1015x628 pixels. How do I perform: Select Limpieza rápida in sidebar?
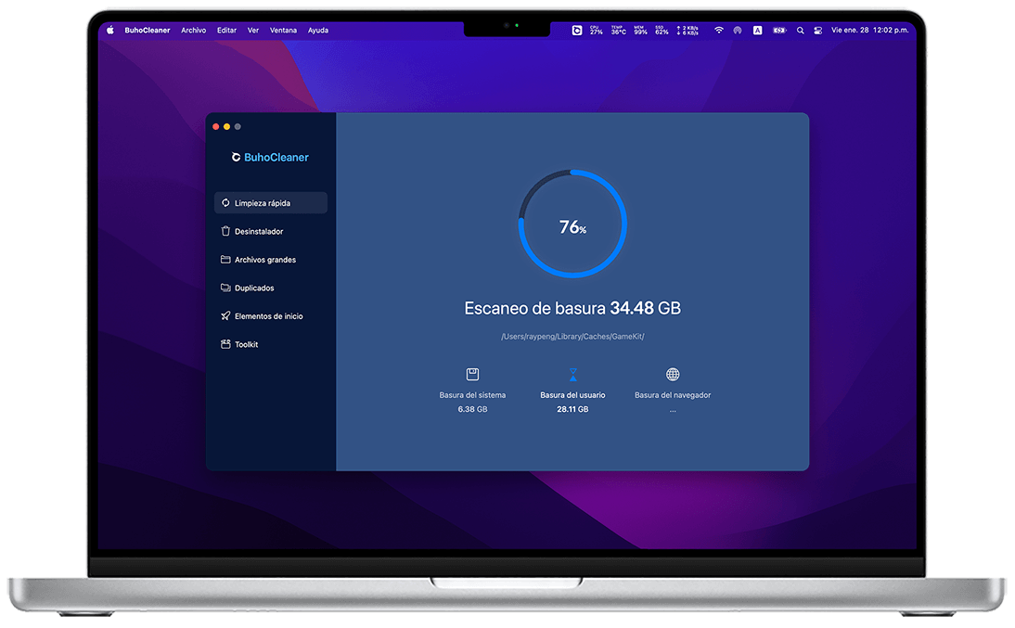tap(271, 202)
